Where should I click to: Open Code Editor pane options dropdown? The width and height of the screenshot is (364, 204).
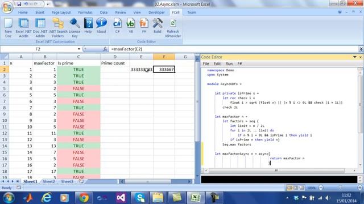click(355, 57)
